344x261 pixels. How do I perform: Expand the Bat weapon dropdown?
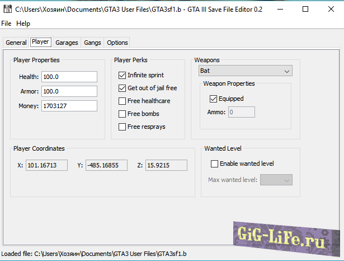pyautogui.click(x=245, y=71)
